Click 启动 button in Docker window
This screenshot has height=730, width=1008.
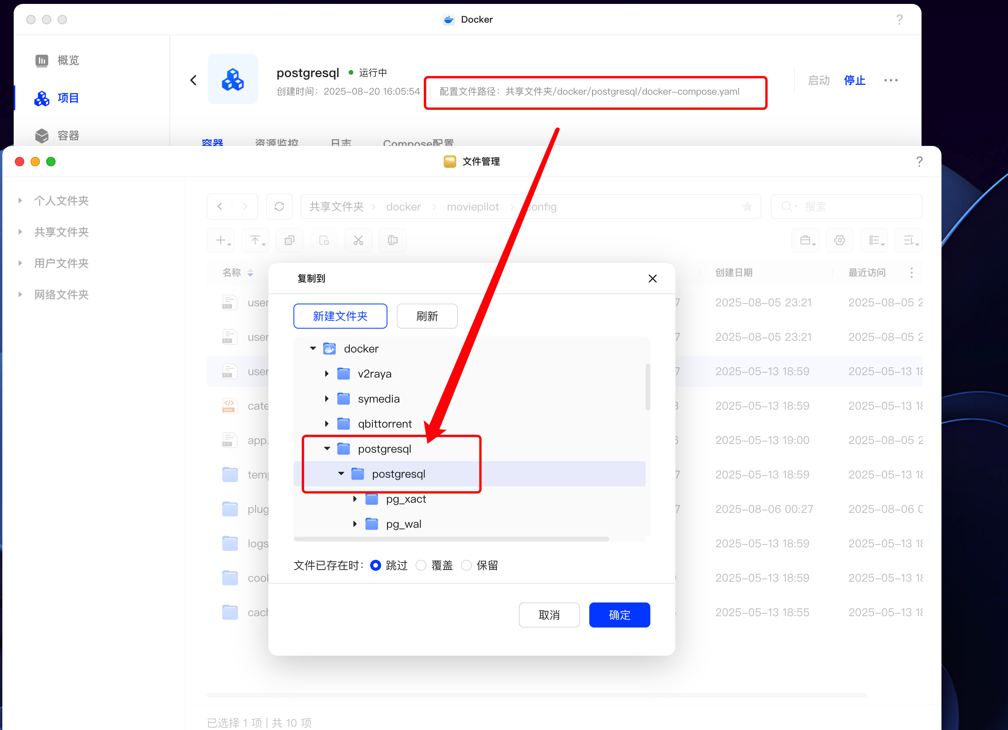[819, 81]
